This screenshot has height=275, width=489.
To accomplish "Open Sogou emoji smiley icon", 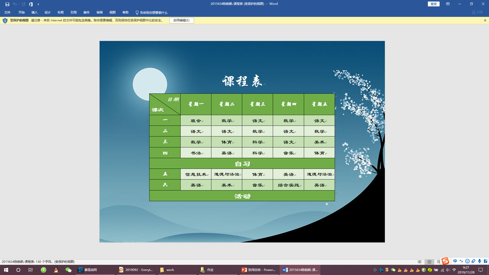I will coord(467,261).
